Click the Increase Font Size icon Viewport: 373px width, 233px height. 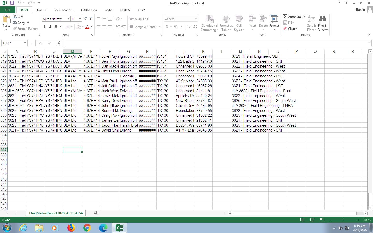85,19
